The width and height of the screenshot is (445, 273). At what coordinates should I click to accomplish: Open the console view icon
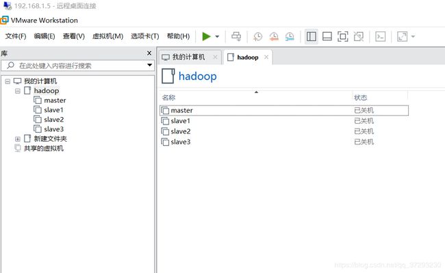[x=380, y=36]
